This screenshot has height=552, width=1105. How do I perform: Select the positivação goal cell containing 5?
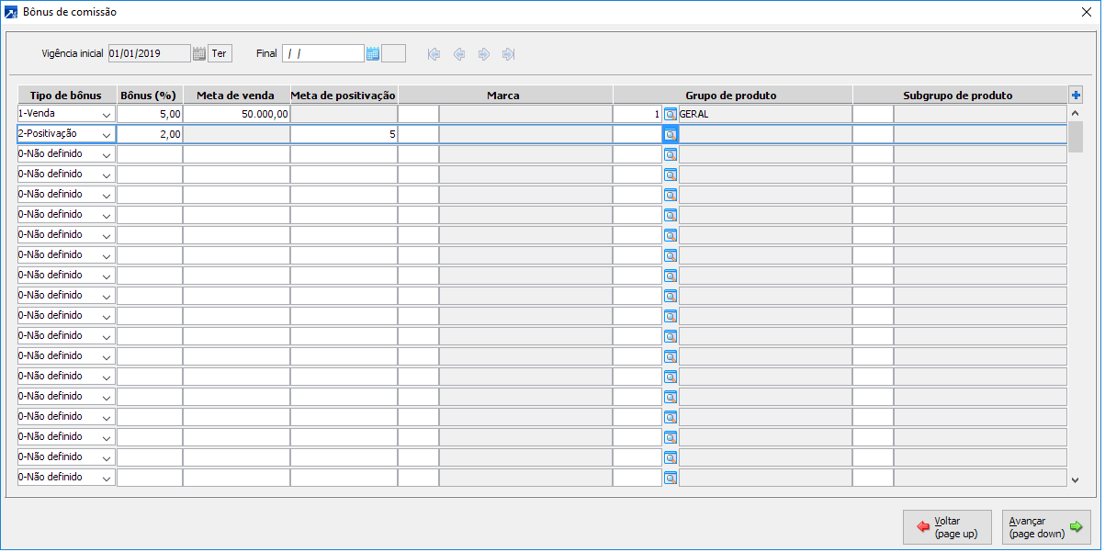pyautogui.click(x=344, y=134)
